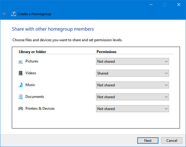Open the Pictures permissions dropdown
Screen dimensions: 186x147
132,61
